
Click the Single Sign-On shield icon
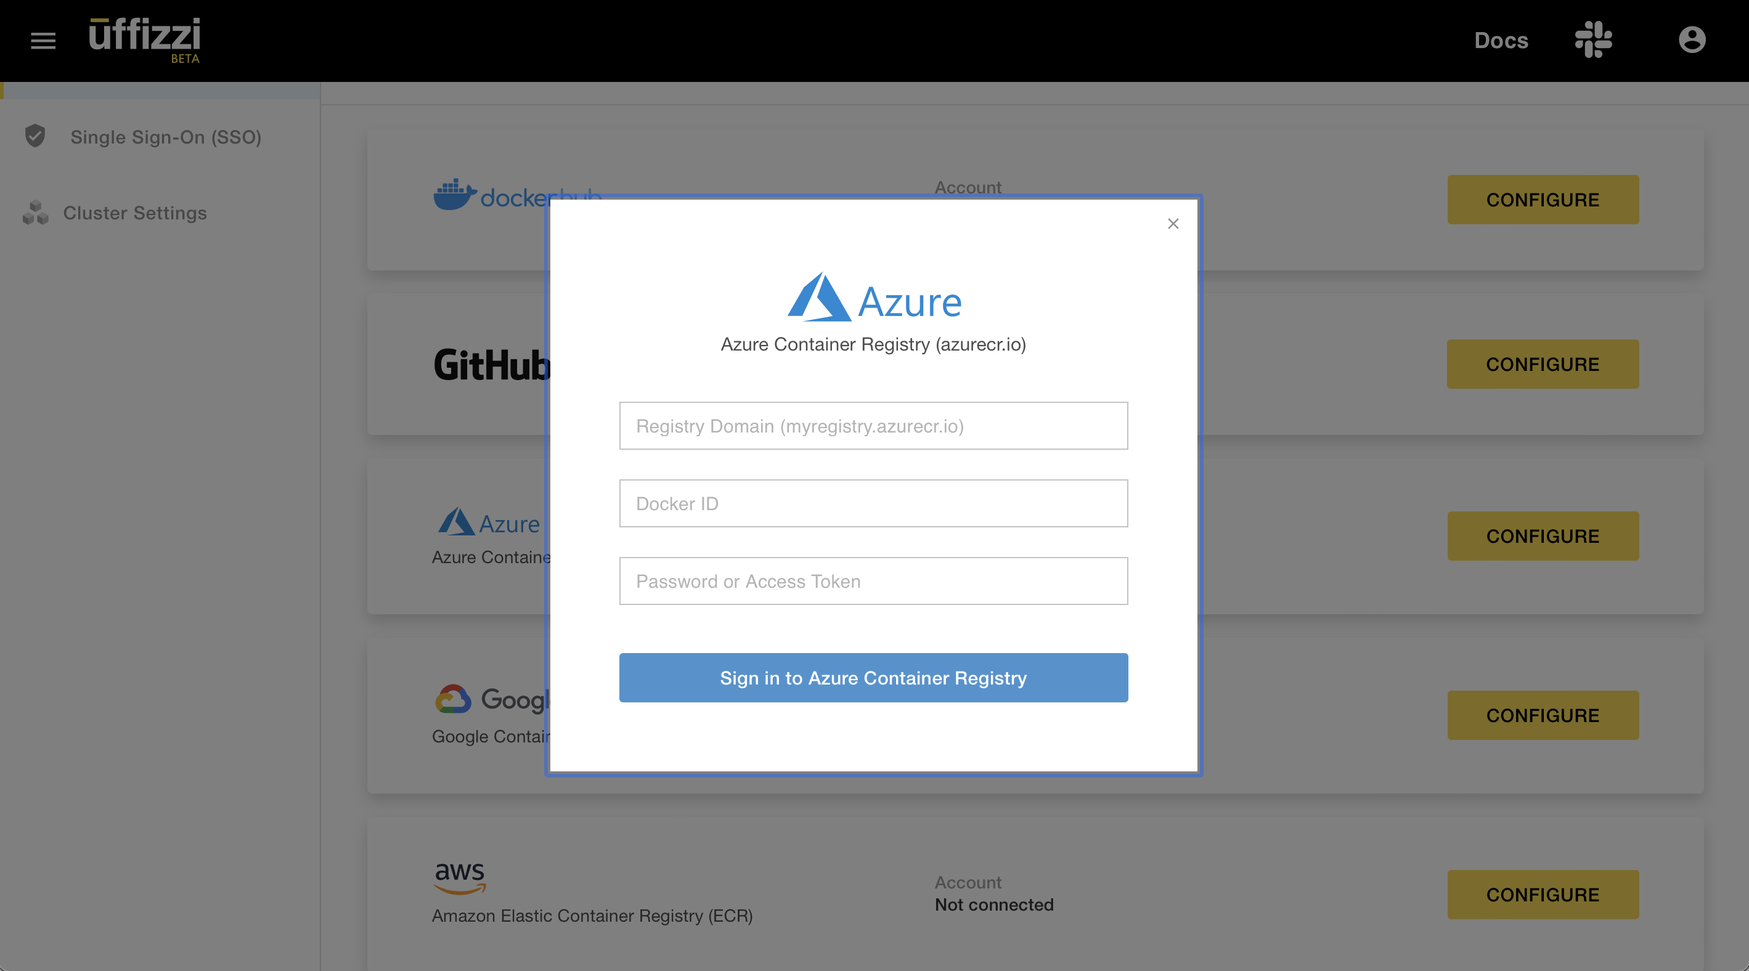point(35,136)
